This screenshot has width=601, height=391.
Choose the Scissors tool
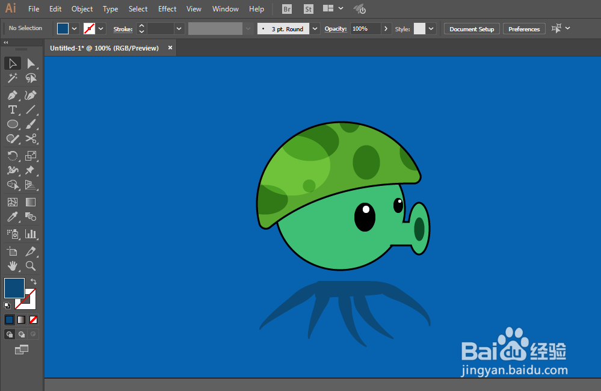pos(31,138)
